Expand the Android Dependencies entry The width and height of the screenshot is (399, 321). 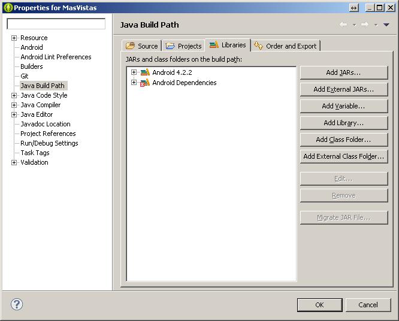(x=134, y=83)
